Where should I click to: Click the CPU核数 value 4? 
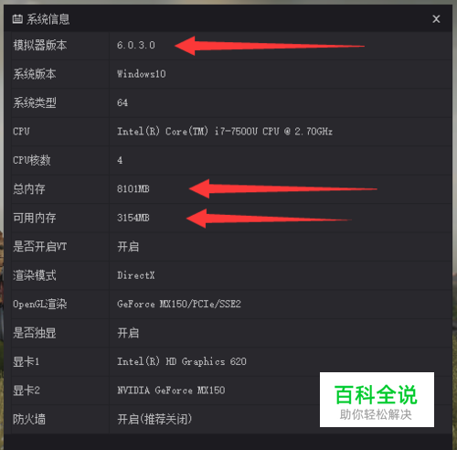[120, 160]
